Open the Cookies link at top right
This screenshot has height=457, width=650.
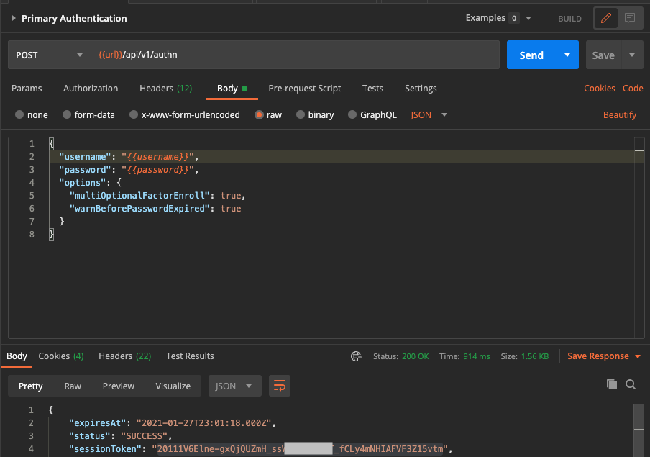point(600,89)
